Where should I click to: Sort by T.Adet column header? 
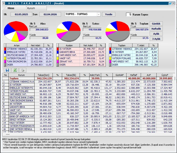141,45
